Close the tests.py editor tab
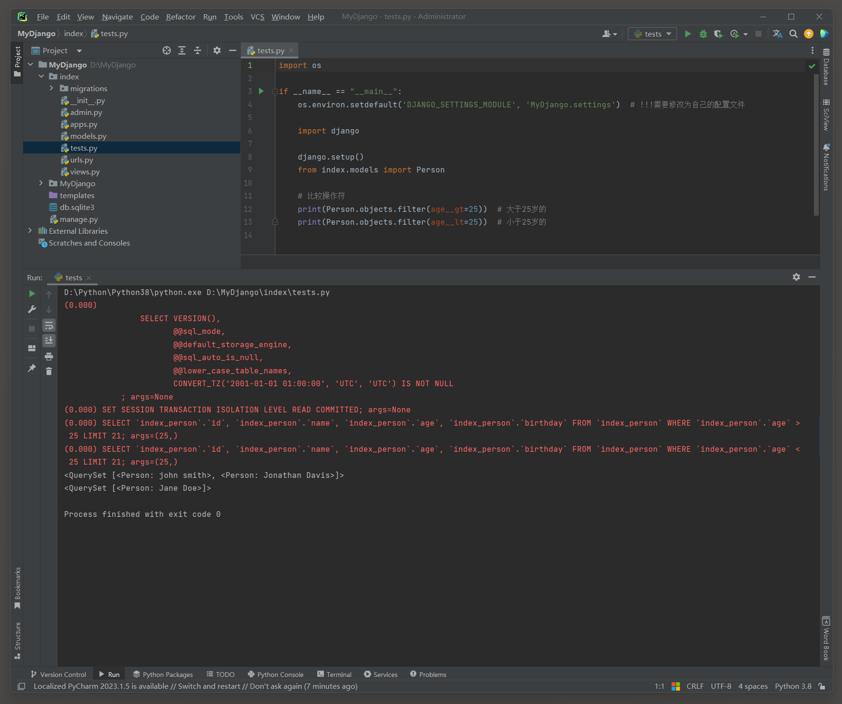The height and width of the screenshot is (704, 842). coord(291,50)
